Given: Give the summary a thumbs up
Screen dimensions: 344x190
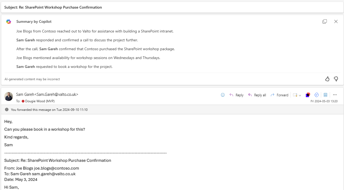Looking at the screenshot, I should click(x=327, y=79).
